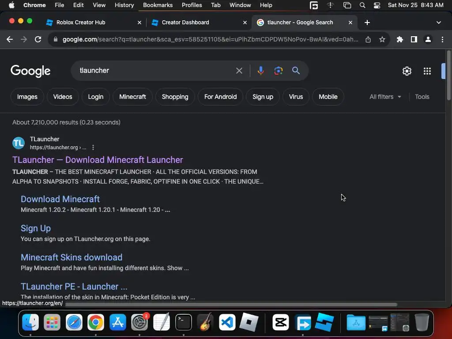Image resolution: width=452 pixels, height=339 pixels.
Task: Start a voice search with microphone
Action: pos(260,71)
